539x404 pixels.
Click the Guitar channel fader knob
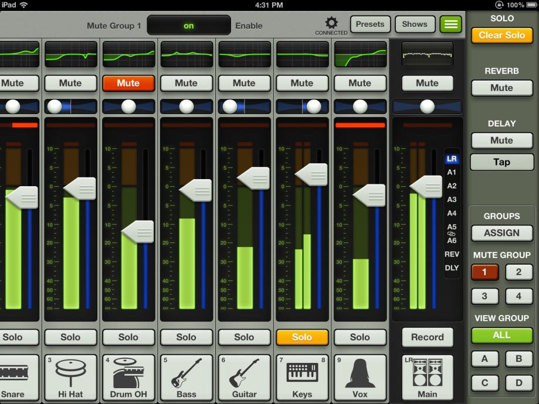[x=254, y=179]
